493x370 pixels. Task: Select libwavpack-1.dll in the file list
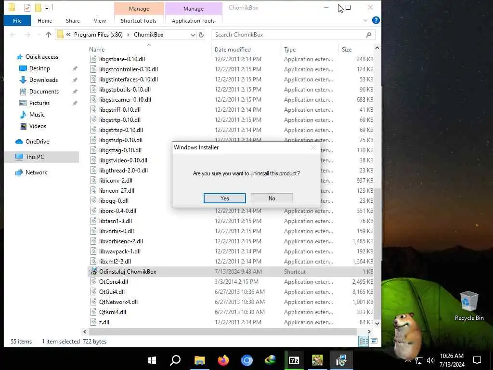119,251
